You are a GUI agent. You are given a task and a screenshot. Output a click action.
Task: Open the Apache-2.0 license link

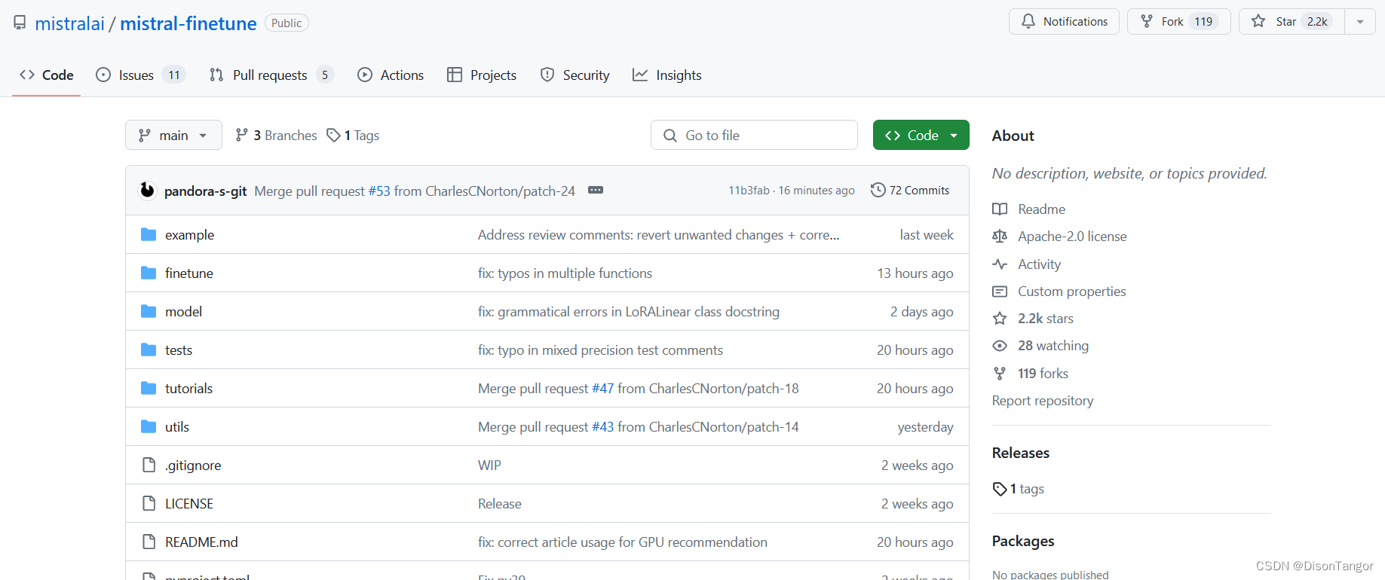pos(1072,237)
